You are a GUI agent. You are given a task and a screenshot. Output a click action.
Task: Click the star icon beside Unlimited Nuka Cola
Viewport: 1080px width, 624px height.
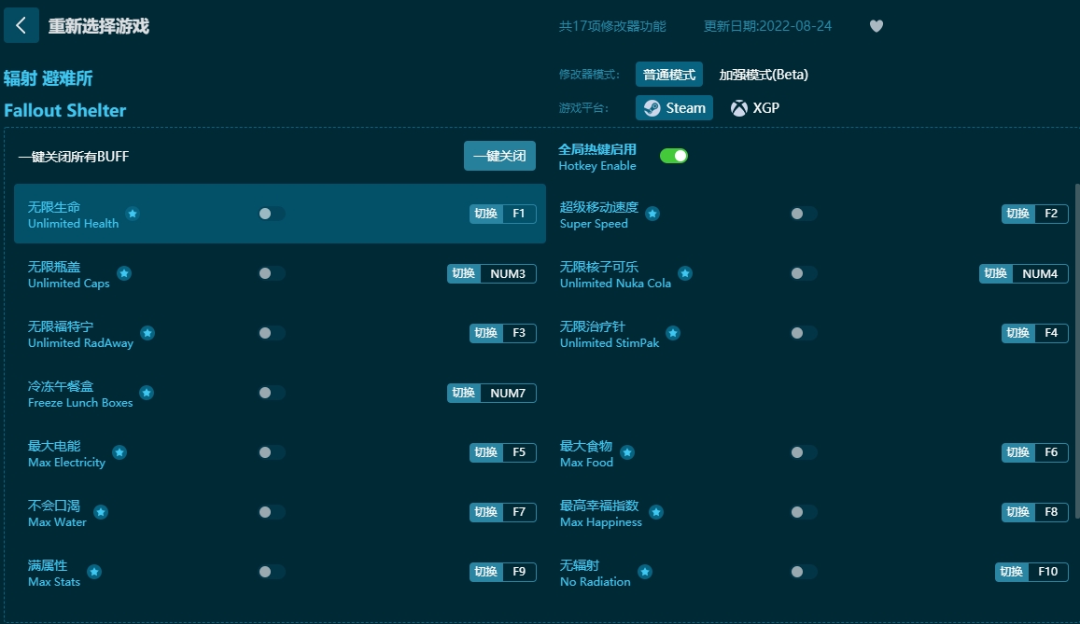684,273
